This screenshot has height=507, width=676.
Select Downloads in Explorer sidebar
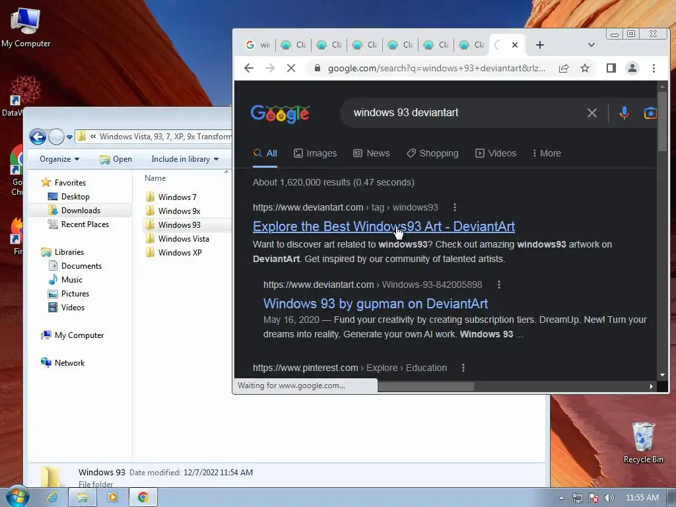pos(80,211)
